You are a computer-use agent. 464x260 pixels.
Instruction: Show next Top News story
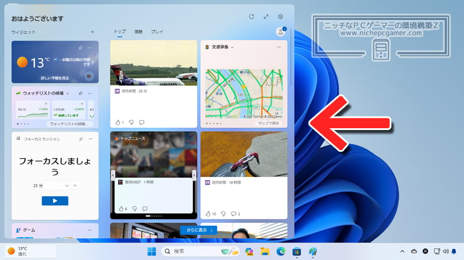tap(194, 175)
